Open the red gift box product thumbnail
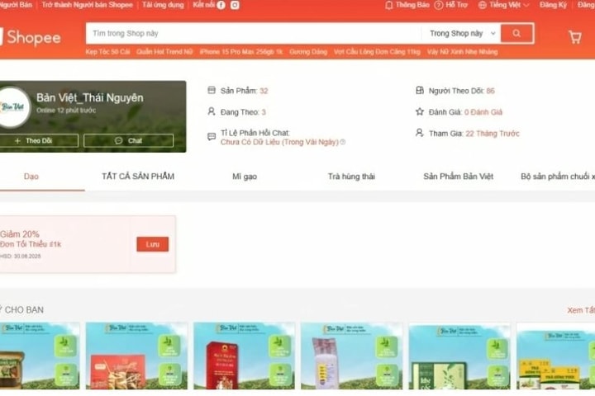This screenshot has width=595, height=396. point(136,356)
